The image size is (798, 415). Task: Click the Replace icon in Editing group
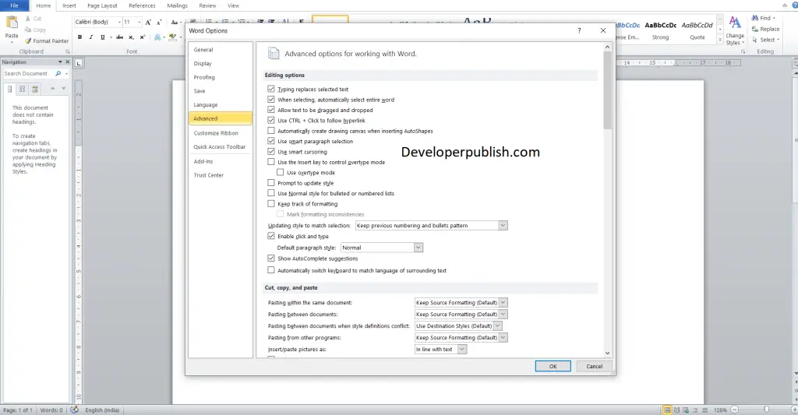755,29
